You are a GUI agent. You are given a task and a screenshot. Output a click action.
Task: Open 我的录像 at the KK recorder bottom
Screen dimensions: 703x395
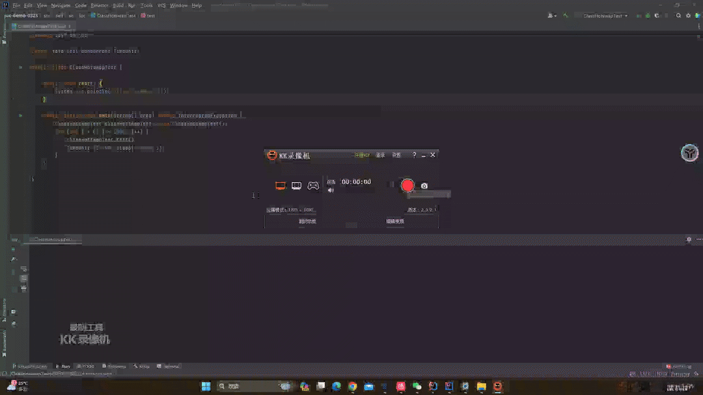(307, 221)
